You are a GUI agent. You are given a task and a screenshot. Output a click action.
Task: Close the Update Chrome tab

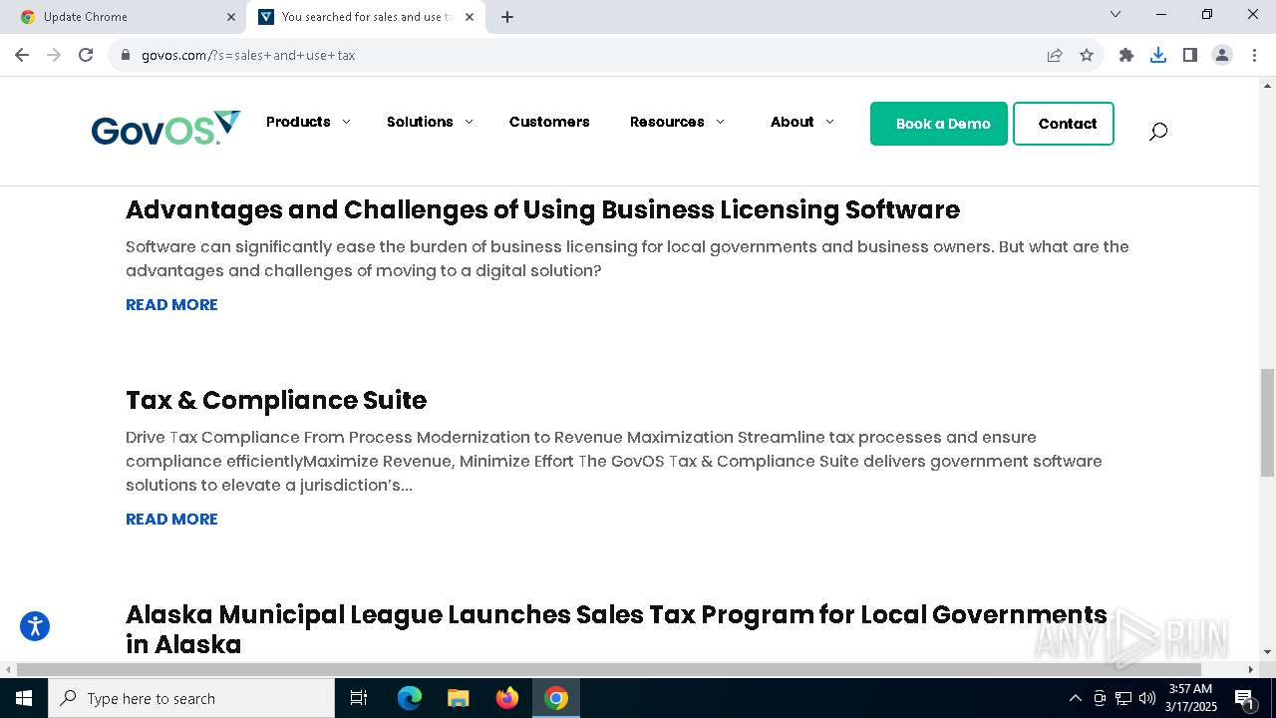[x=230, y=17]
